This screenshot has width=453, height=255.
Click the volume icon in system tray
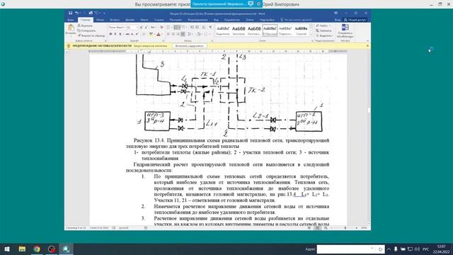click(x=417, y=249)
